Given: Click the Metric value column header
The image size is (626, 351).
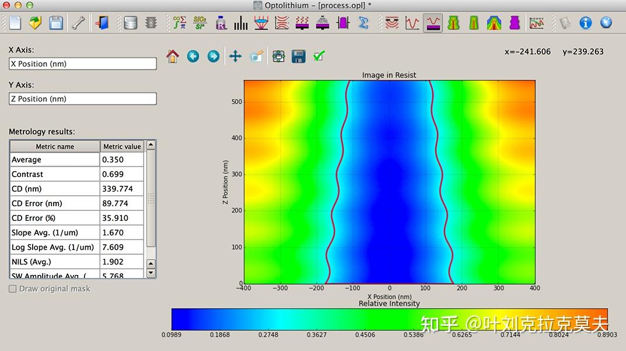Looking at the screenshot, I should [x=122, y=147].
